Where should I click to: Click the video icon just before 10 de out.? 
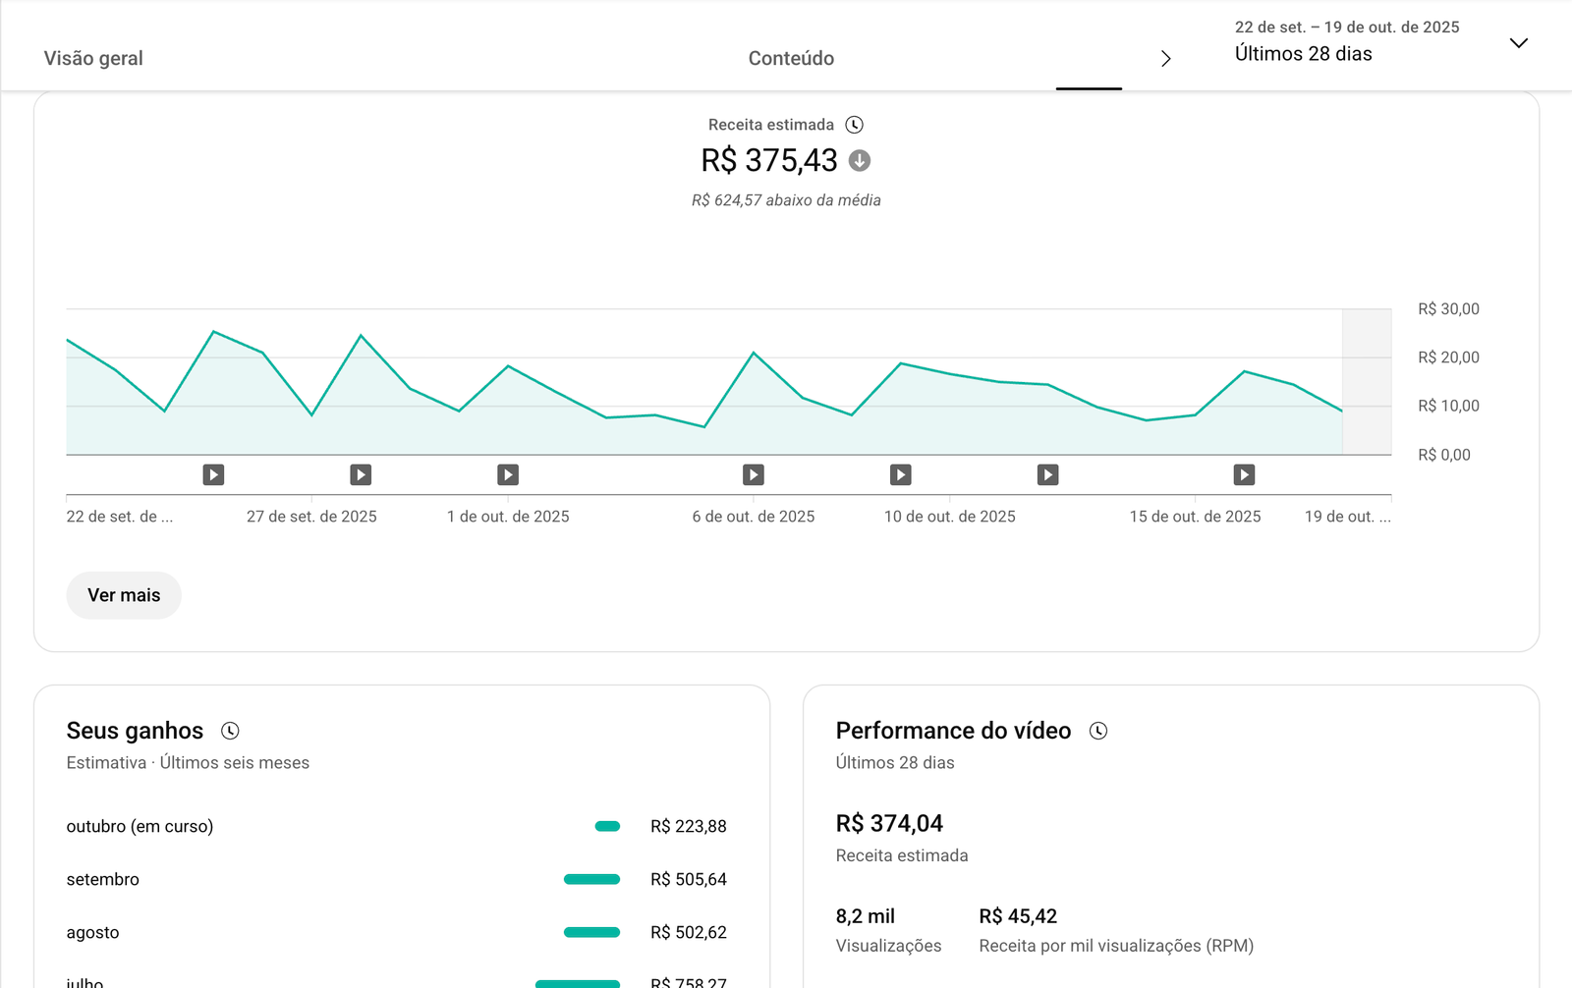pos(901,475)
